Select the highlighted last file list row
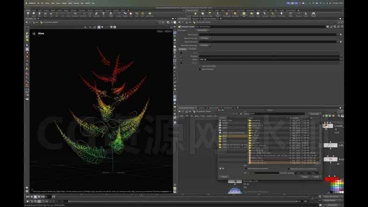Screen dimensions: 368x207 coord(285,163)
